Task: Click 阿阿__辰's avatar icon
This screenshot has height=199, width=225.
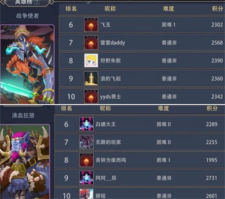Action: coord(86,178)
